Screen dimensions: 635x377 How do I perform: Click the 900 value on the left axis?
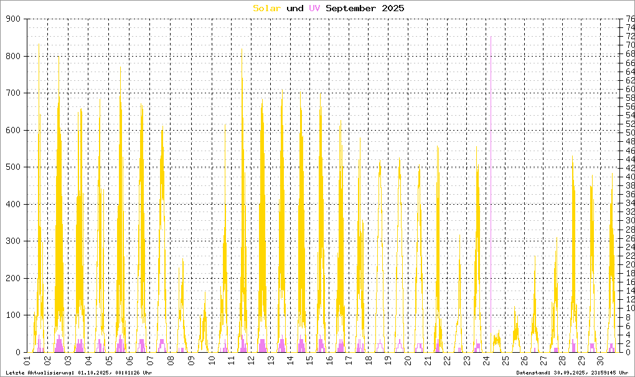click(13, 19)
